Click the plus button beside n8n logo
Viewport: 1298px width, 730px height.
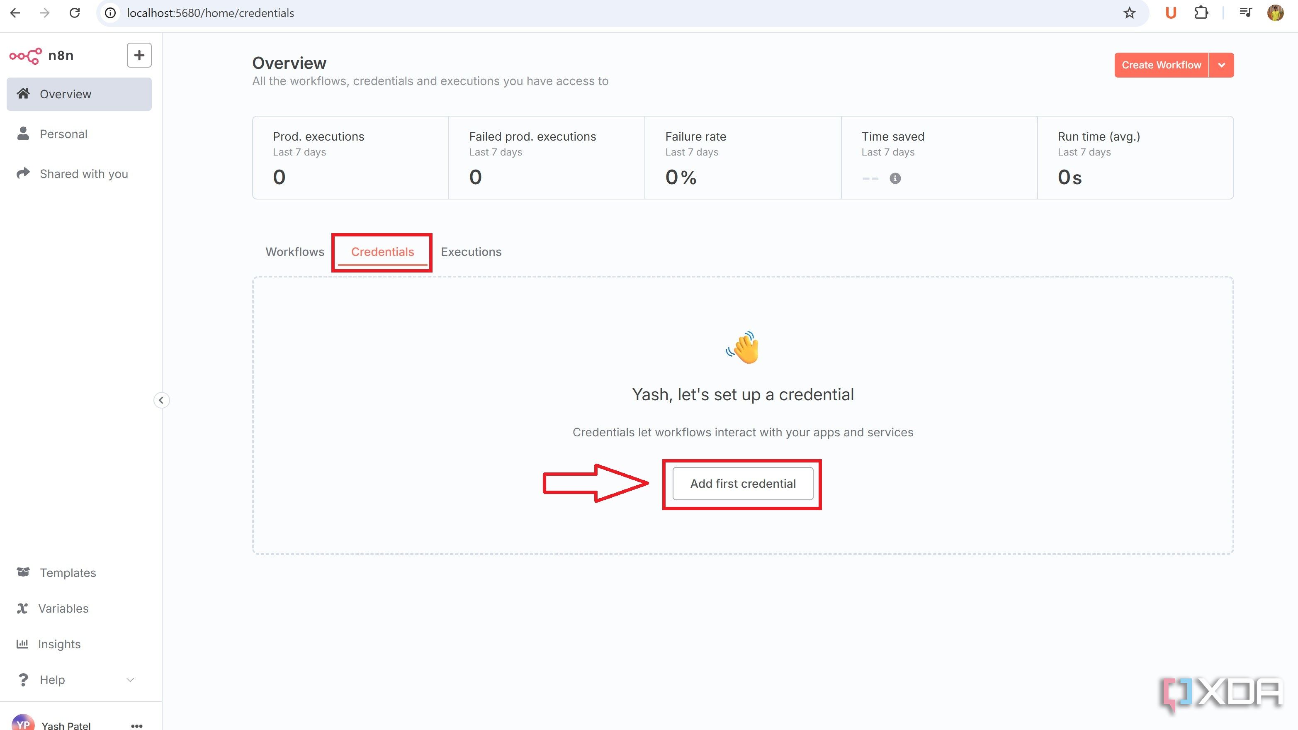[139, 55]
